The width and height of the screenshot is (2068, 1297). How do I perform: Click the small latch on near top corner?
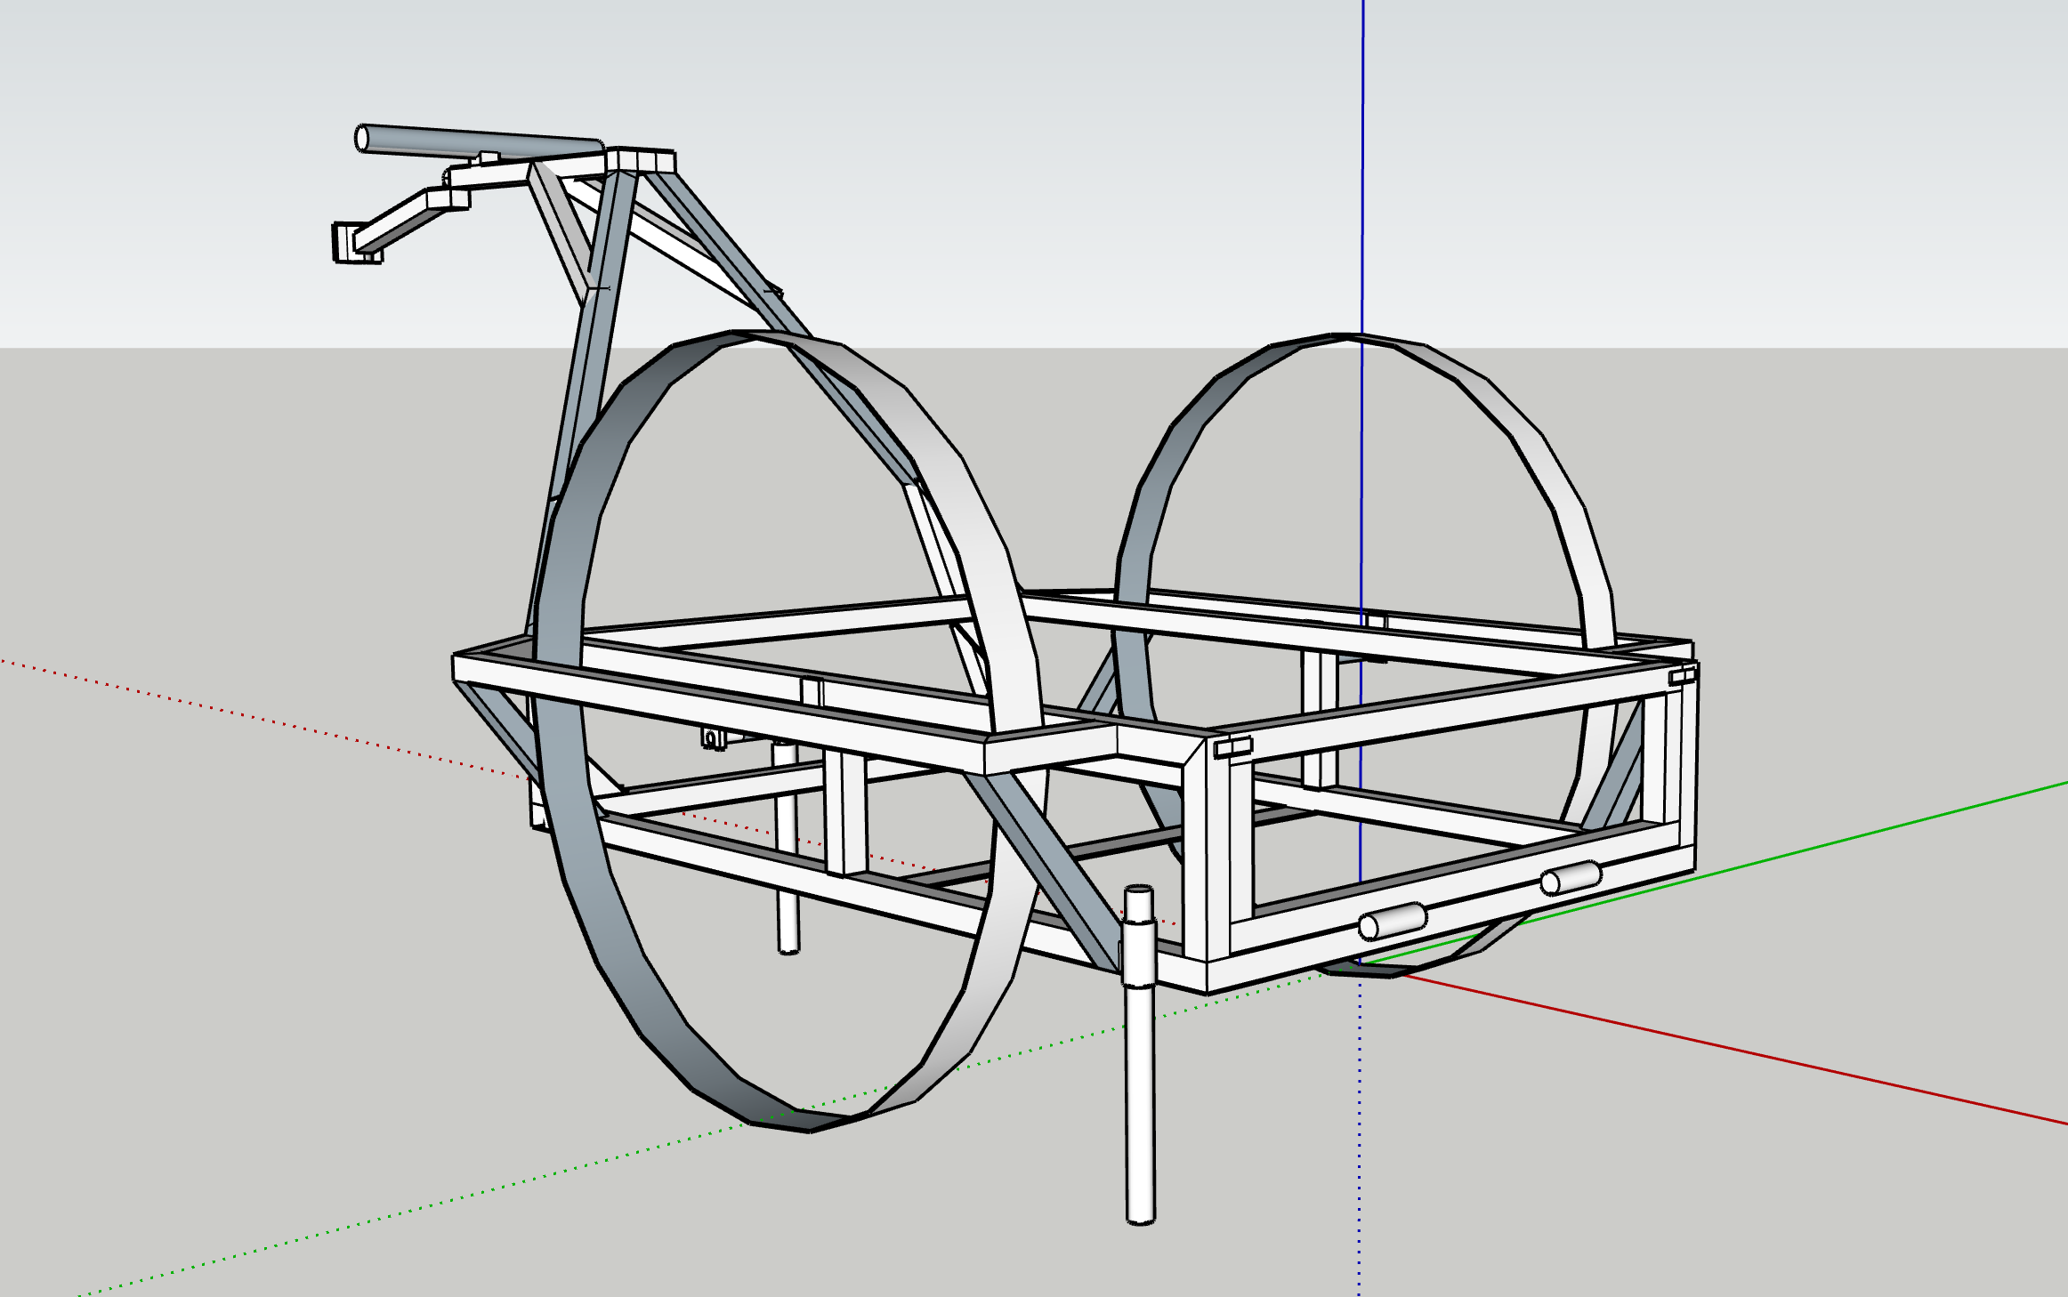click(1232, 747)
